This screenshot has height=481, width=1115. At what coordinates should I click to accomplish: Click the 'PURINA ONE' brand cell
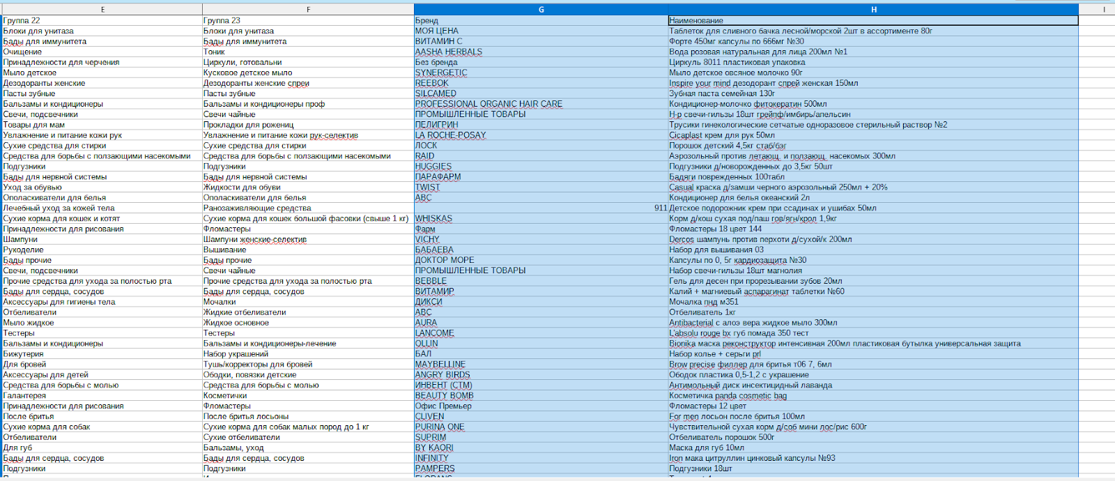[x=541, y=427]
